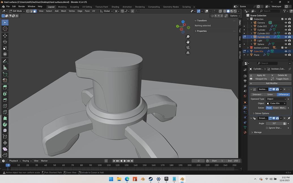The image size is (293, 183).
Task: Toggle camera view icon in viewport
Action: point(188,48)
